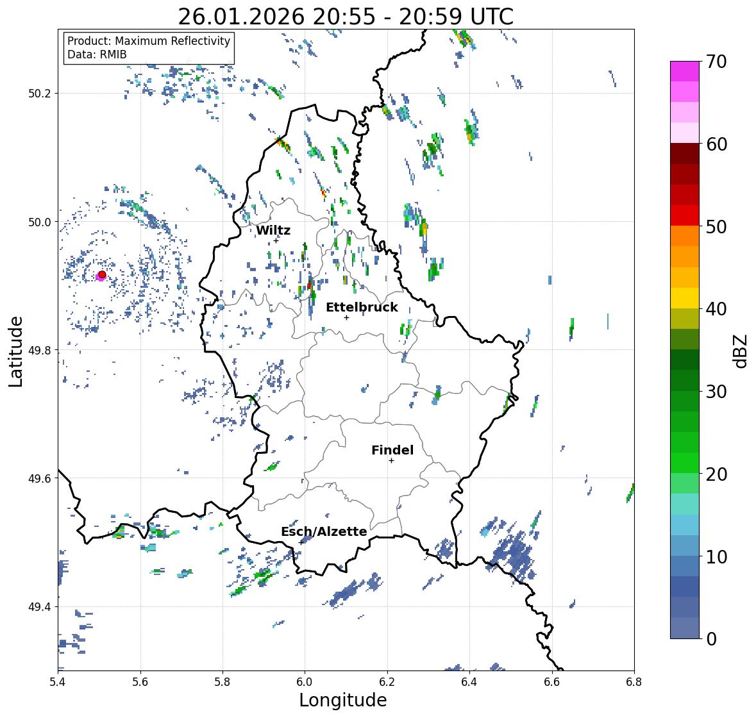Image resolution: width=756 pixels, height=716 pixels.
Task: Click the 6.6 longitude tick label
Action: [x=552, y=682]
